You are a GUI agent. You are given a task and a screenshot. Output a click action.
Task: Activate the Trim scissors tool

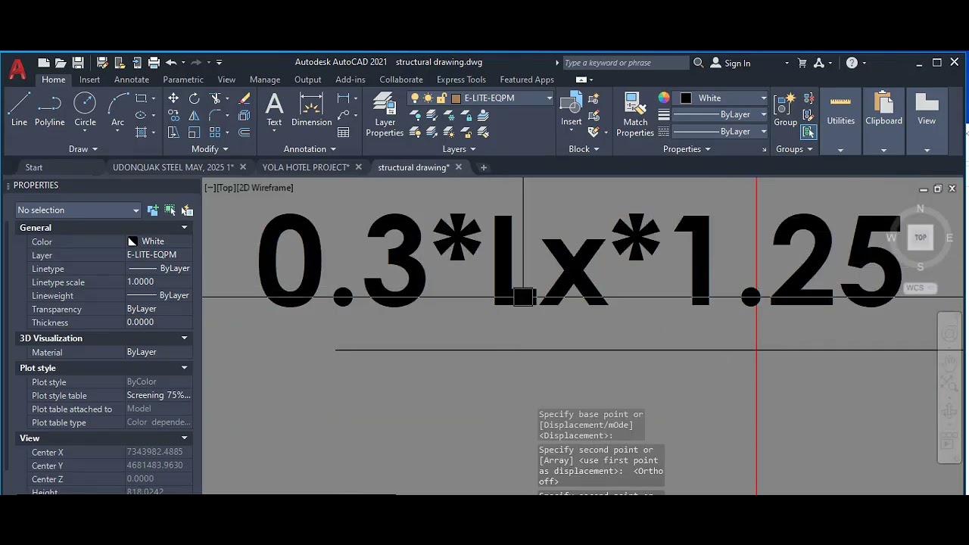pyautogui.click(x=216, y=98)
